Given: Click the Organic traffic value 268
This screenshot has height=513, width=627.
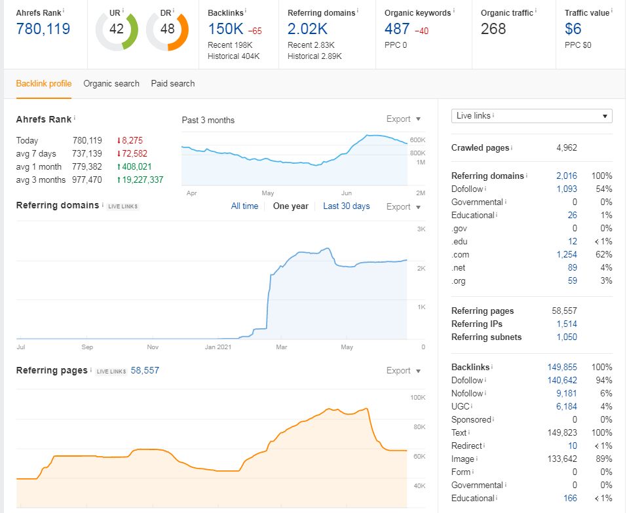Looking at the screenshot, I should coord(493,29).
